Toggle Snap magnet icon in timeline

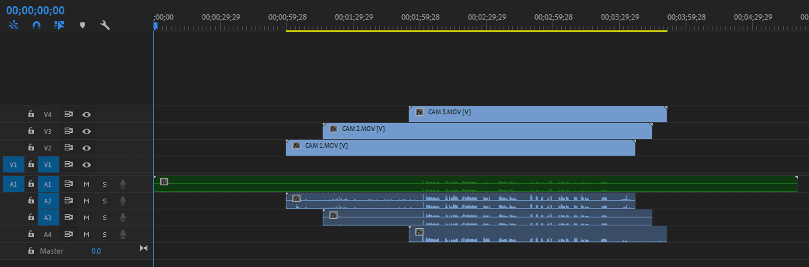coord(37,25)
